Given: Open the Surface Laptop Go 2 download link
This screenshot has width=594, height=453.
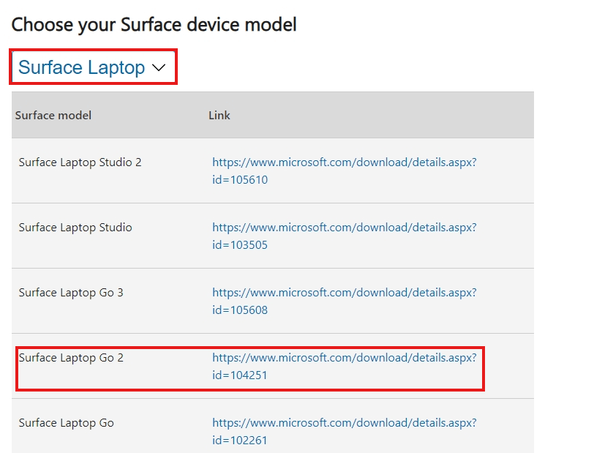Looking at the screenshot, I should pyautogui.click(x=344, y=366).
